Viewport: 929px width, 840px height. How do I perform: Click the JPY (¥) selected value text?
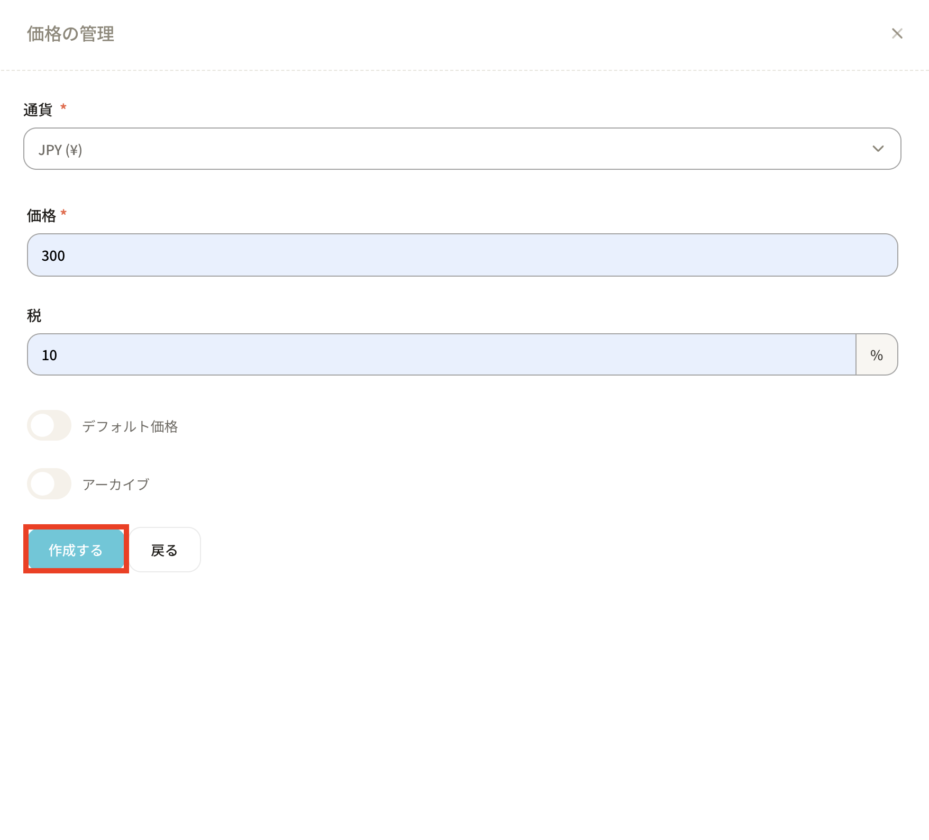coord(60,150)
